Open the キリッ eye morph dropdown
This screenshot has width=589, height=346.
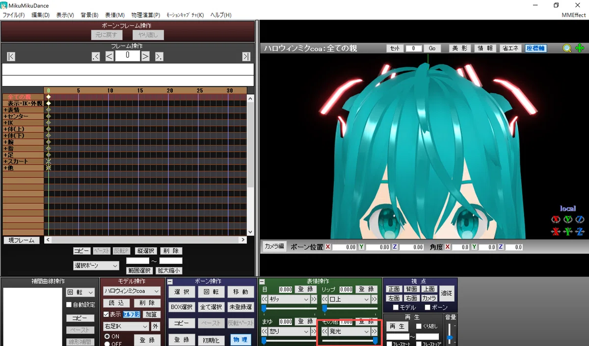coord(289,299)
